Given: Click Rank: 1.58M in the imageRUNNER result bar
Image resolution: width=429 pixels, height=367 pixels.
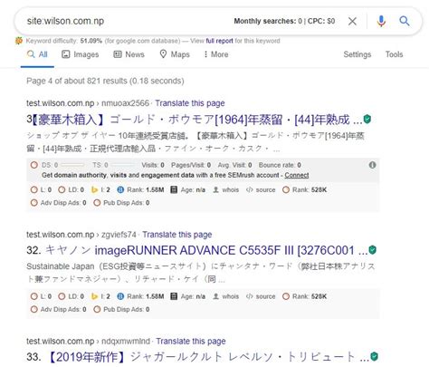Looking at the screenshot, I should tap(140, 296).
